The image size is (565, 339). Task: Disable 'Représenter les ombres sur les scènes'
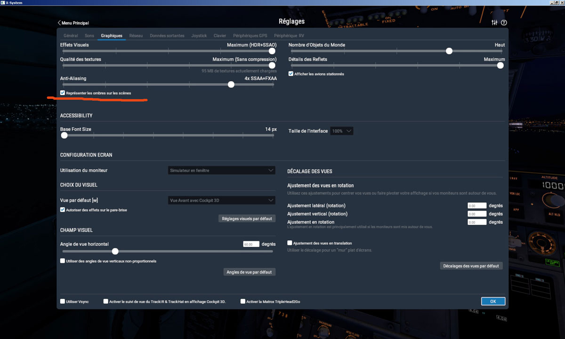(x=62, y=93)
